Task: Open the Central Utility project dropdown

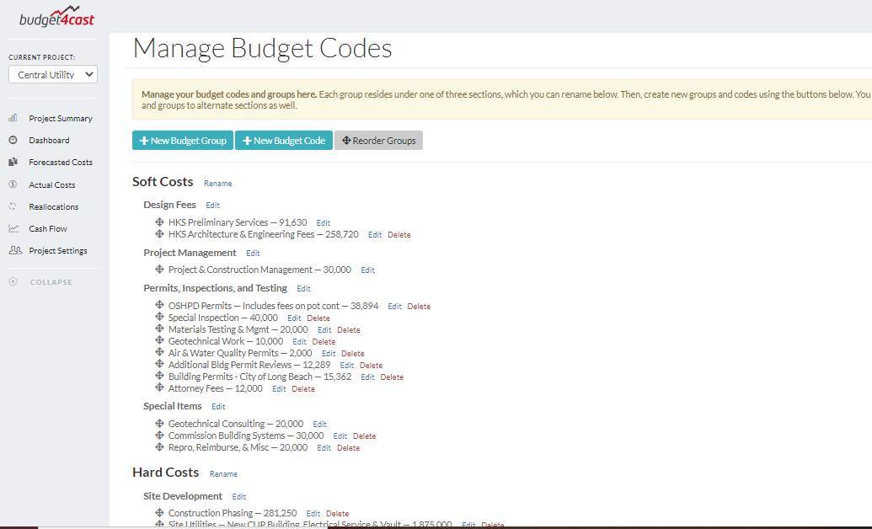Action: 53,74
